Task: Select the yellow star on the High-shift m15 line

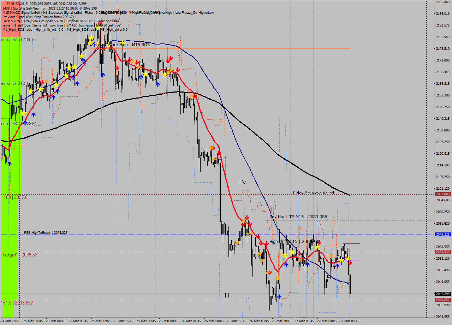Action: pos(317,246)
